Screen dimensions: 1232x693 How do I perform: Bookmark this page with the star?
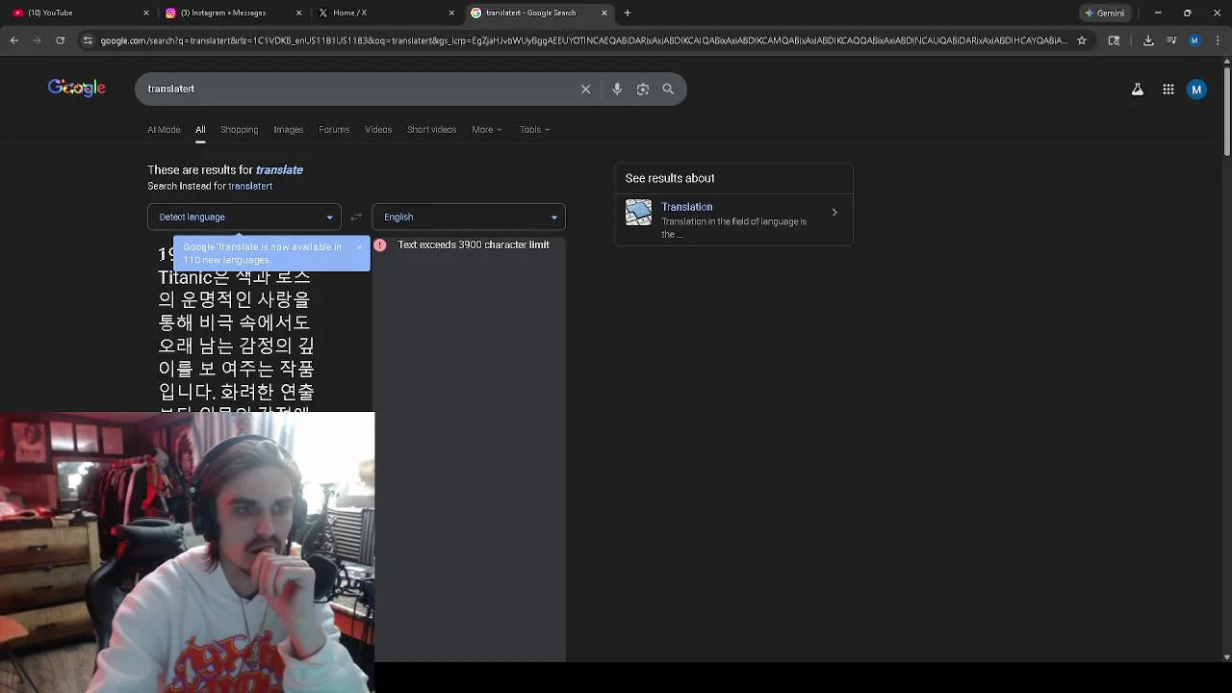coord(1082,40)
